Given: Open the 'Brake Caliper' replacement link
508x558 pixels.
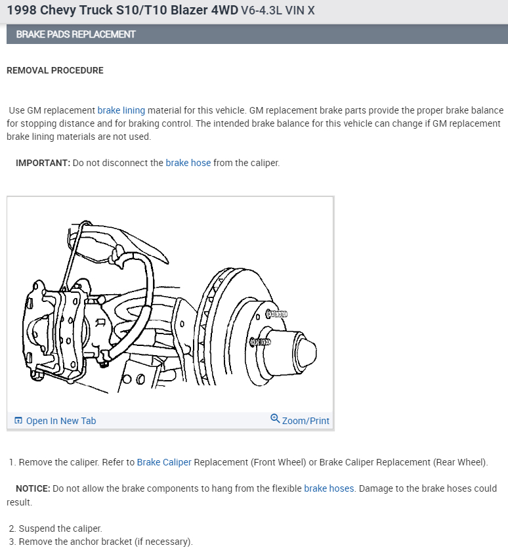Looking at the screenshot, I should point(164,462).
